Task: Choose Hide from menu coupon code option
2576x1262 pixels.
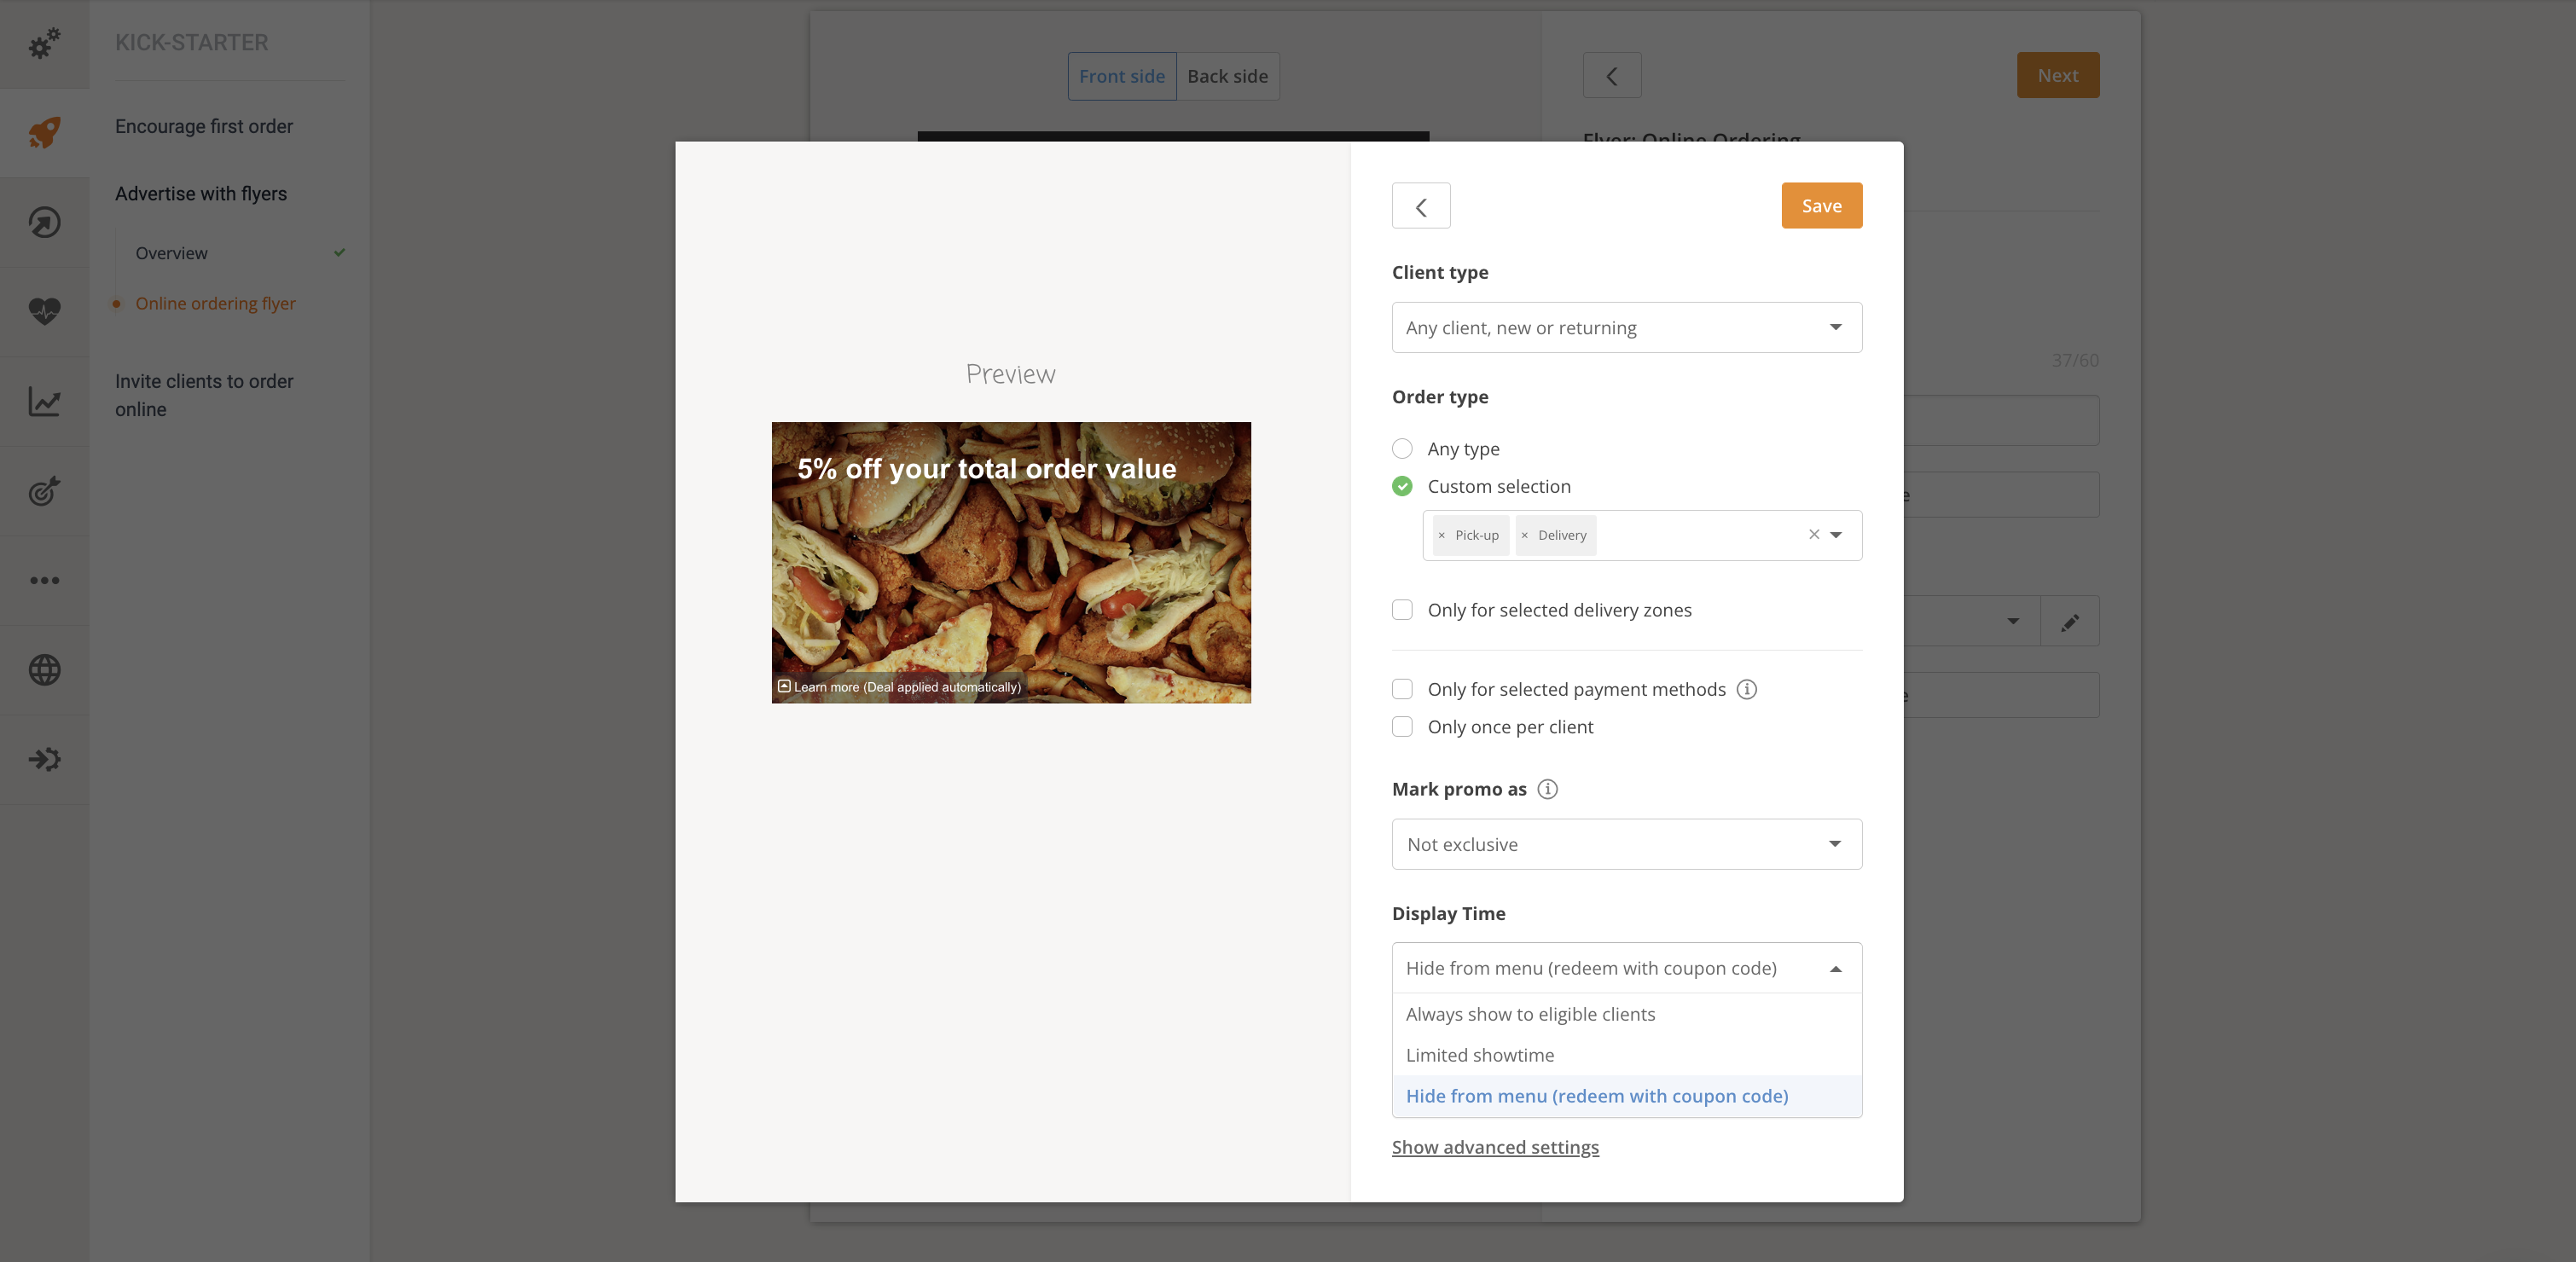Action: click(1626, 1096)
